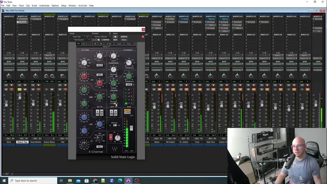Image resolution: width=327 pixels, height=184 pixels.
Task: Record-enable the Kick track
Action: tap(11, 85)
